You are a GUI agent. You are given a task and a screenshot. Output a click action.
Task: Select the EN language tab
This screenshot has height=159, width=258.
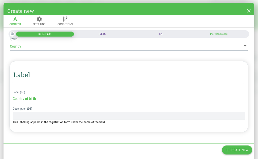(161, 34)
